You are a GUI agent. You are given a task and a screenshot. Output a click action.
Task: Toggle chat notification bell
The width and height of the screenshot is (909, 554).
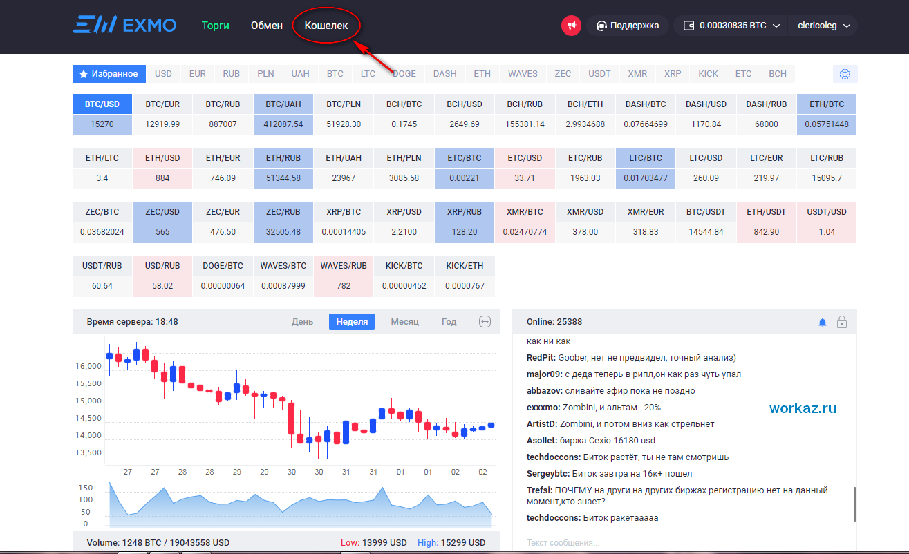coord(823,323)
